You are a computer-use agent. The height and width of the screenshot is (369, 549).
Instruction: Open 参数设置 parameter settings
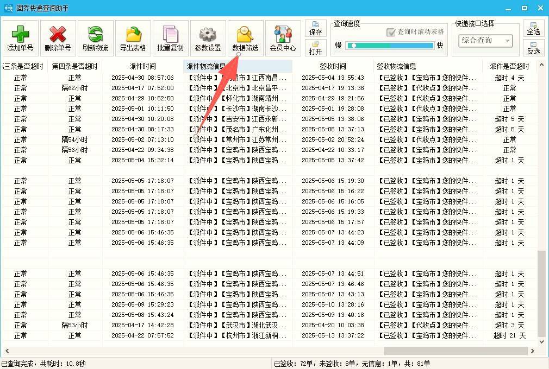(208, 37)
